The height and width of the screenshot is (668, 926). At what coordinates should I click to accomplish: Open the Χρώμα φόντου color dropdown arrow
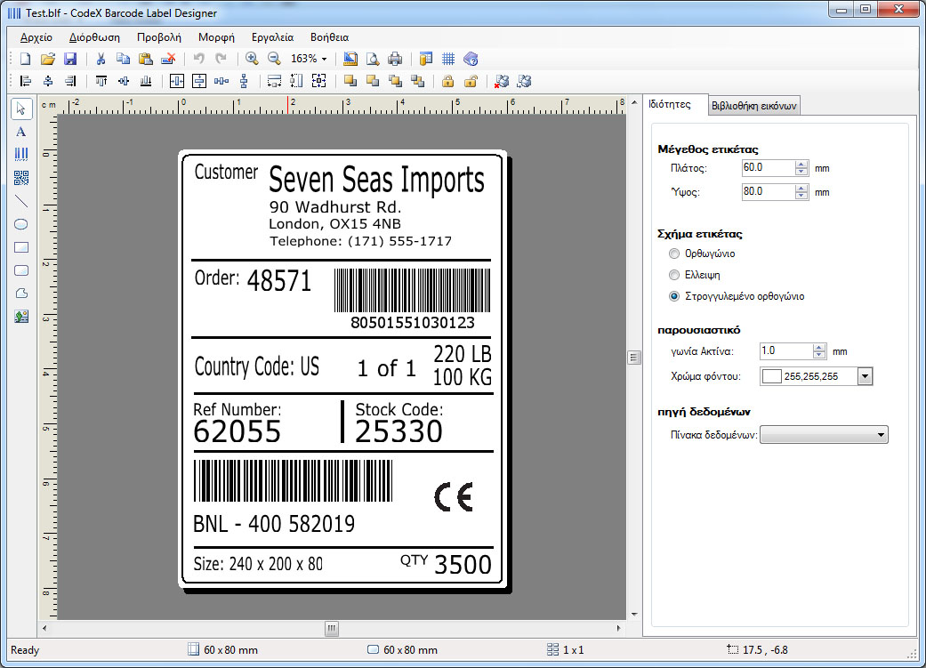point(866,376)
